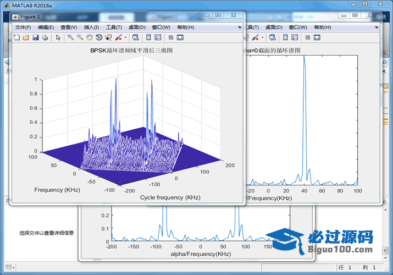This screenshot has height=275, width=393.
Task: Click the 行 1 status bar entry
Action: [345, 267]
